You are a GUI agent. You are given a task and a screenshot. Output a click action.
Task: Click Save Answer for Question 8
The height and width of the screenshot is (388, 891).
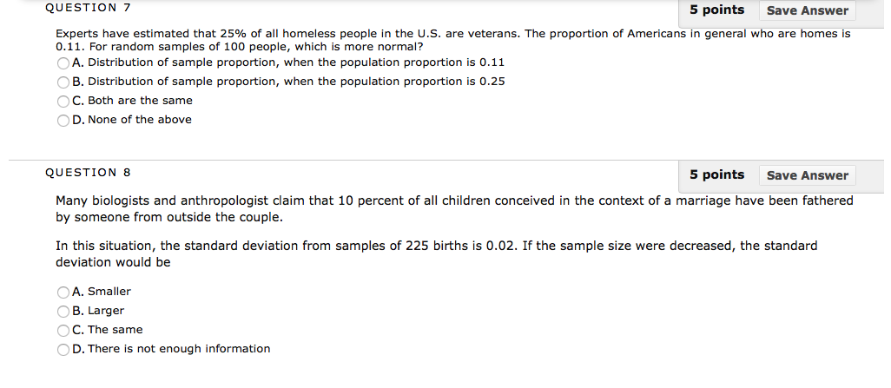point(807,175)
